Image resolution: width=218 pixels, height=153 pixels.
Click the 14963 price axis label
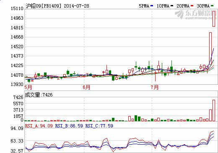click(x=17, y=18)
